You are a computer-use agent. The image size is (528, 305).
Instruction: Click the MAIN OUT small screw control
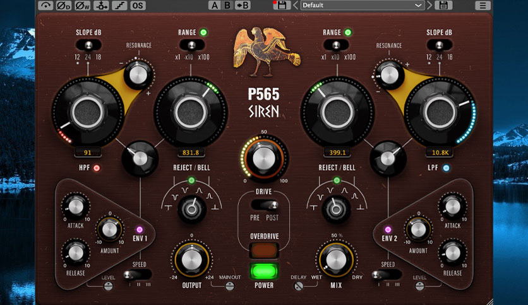(x=230, y=286)
